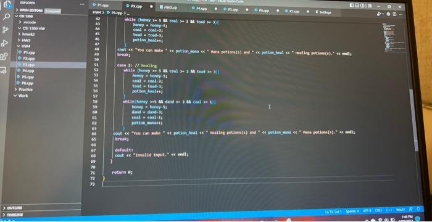Close P5.cpp tab via unsaved dot
The image size is (432, 222).
(247, 10)
